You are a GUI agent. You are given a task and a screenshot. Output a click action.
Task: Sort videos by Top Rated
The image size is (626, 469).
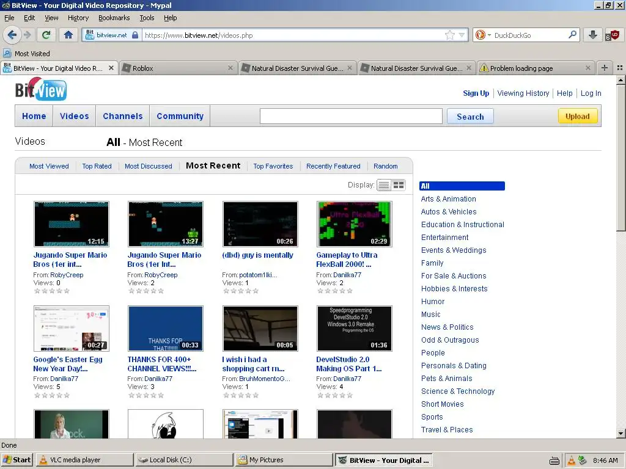97,166
